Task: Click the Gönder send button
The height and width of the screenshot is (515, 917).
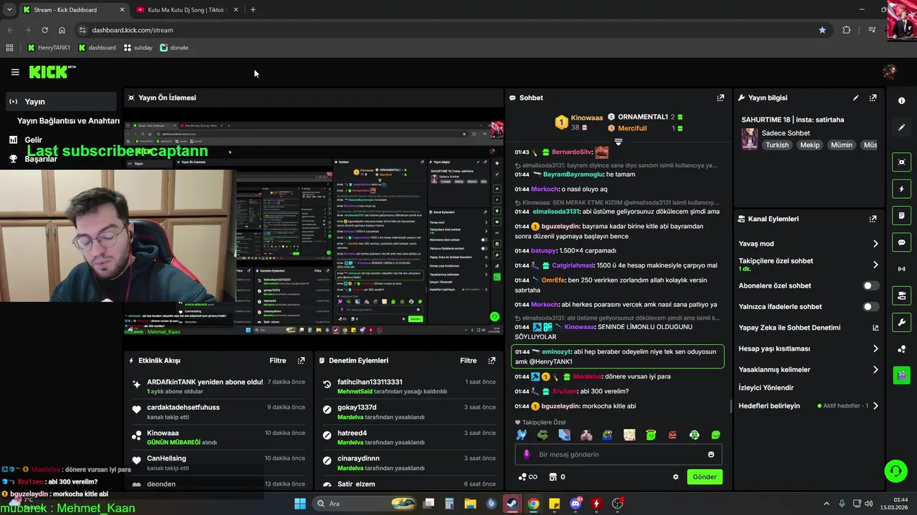Action: (x=704, y=477)
